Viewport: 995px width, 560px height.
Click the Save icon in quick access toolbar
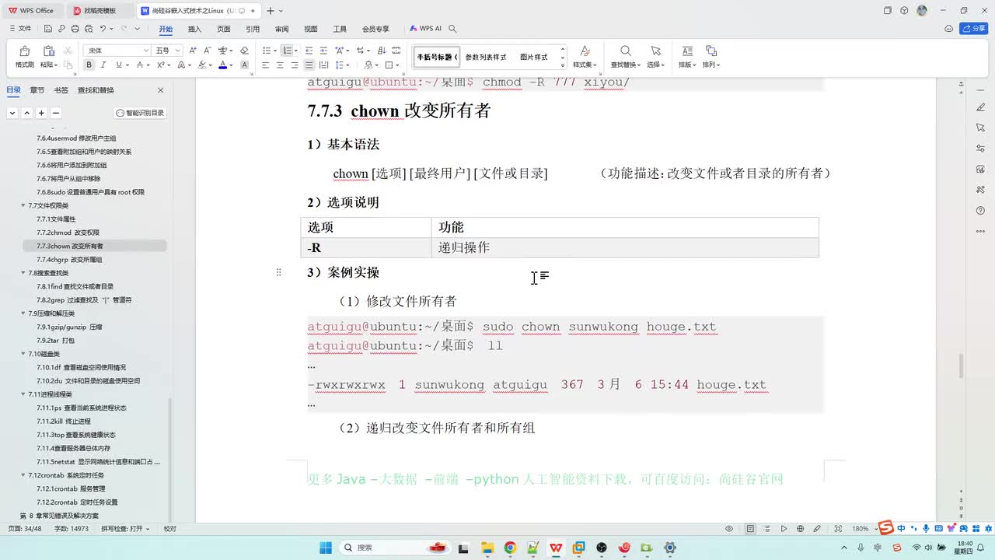[x=48, y=29]
